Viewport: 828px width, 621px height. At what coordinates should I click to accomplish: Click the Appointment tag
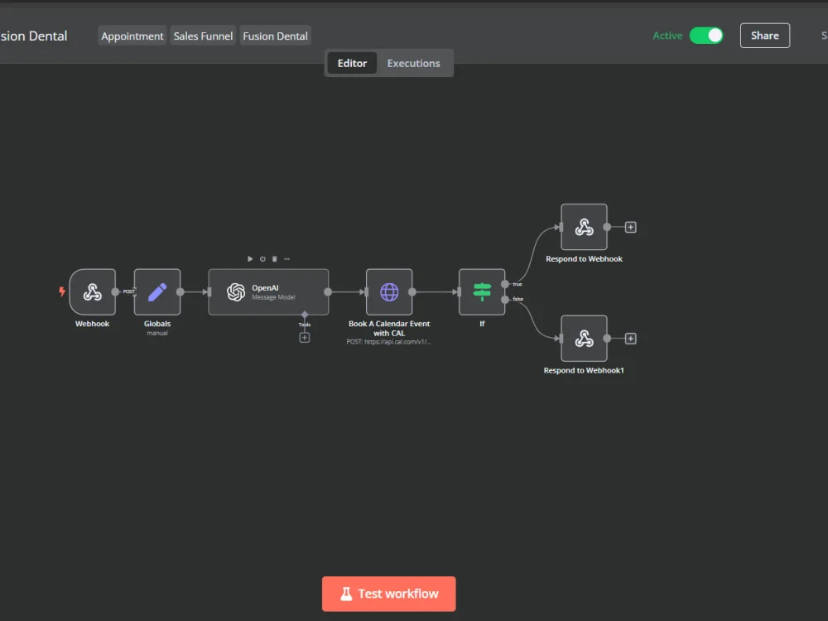tap(132, 36)
